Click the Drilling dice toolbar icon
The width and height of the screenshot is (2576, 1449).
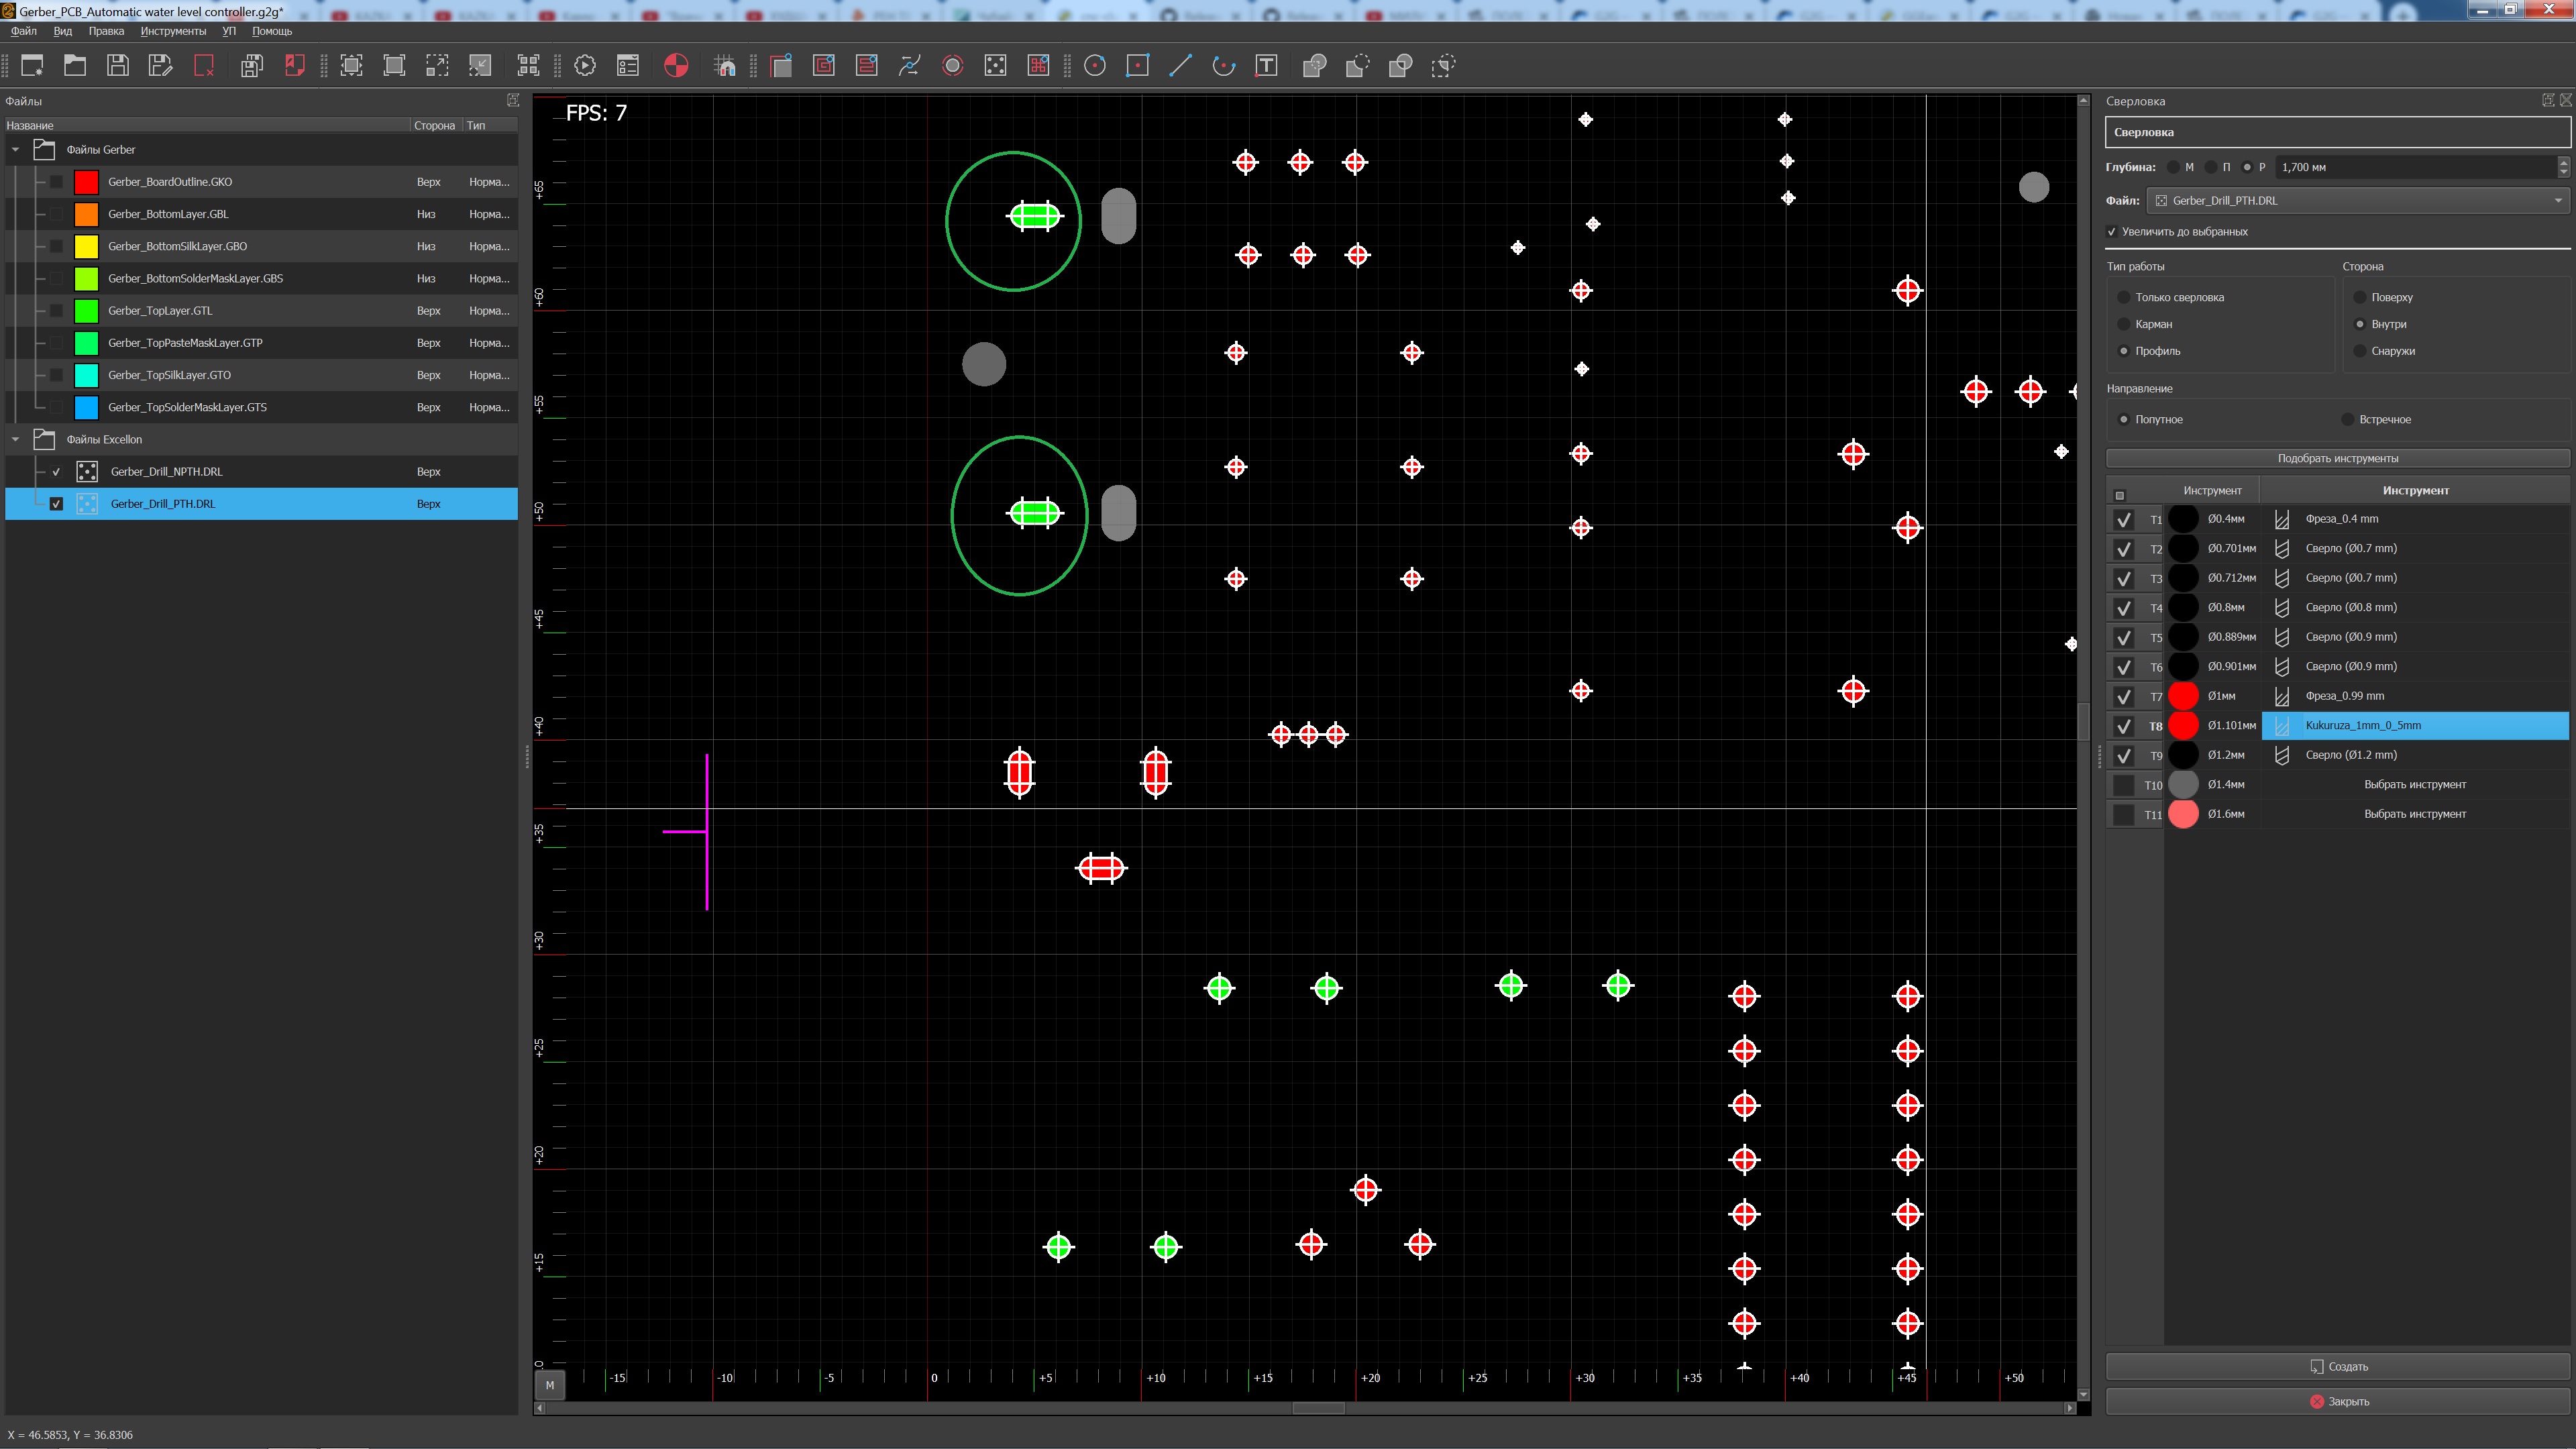click(995, 66)
